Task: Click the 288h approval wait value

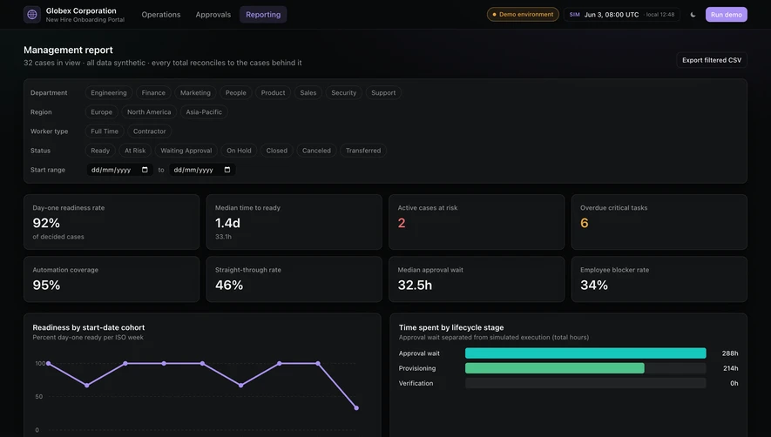Action: click(730, 353)
